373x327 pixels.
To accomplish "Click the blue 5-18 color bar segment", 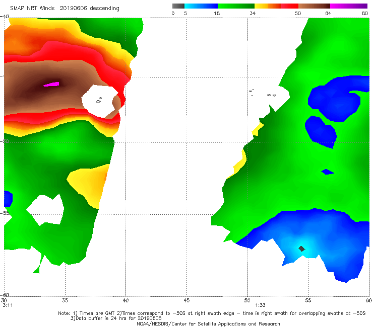I will [201, 6].
